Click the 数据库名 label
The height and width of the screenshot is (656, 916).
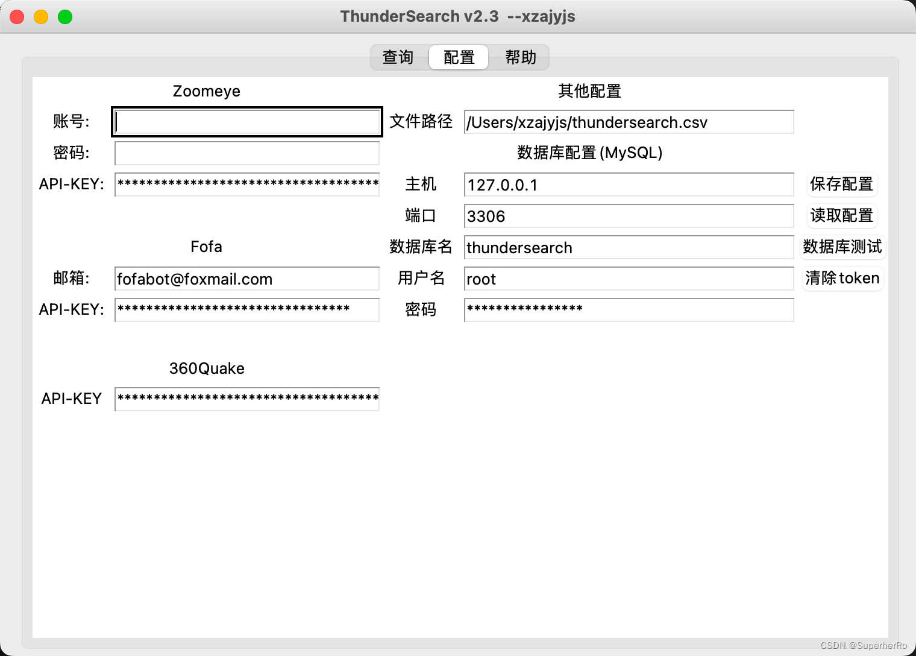coord(421,247)
